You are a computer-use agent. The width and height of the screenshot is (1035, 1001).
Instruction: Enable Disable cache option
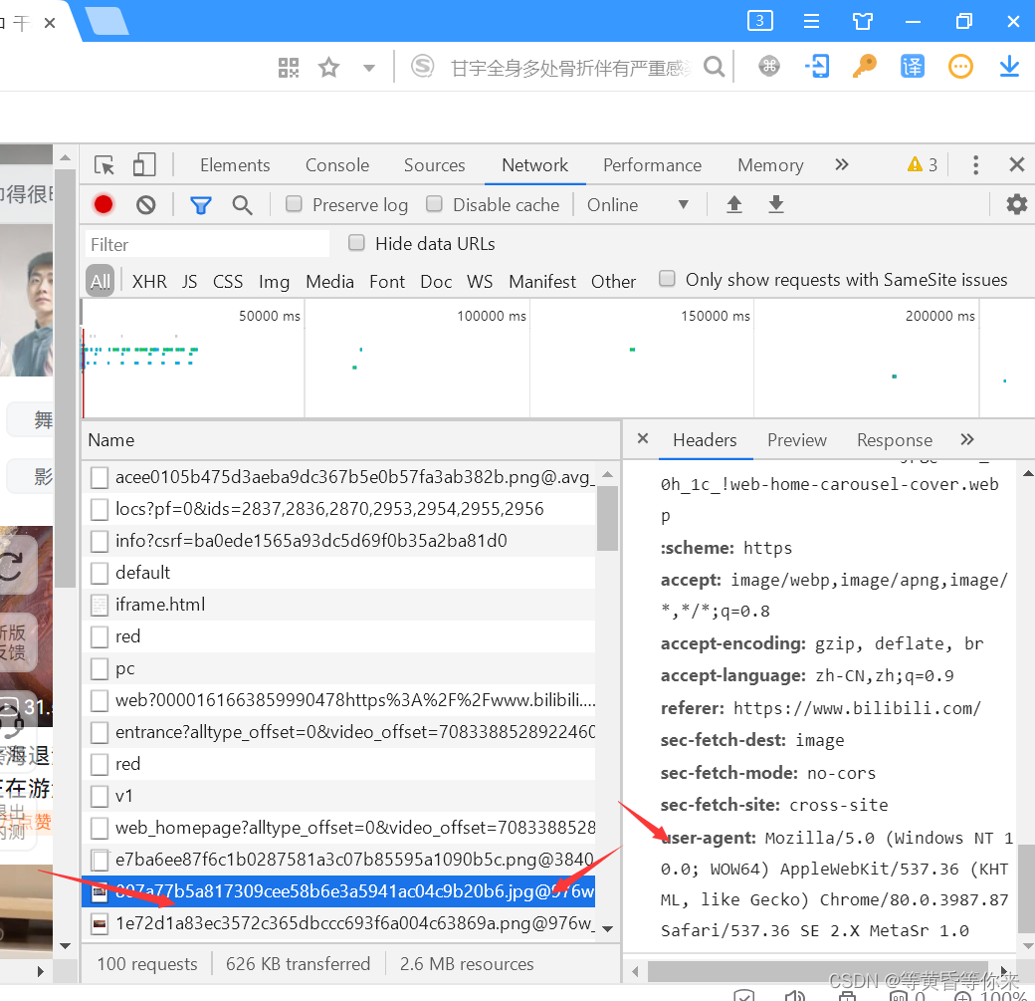click(434, 204)
